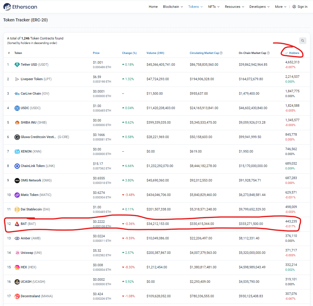Select the Token Tracker (ERC-20) heading
The height and width of the screenshot is (306, 313).
(x=26, y=20)
